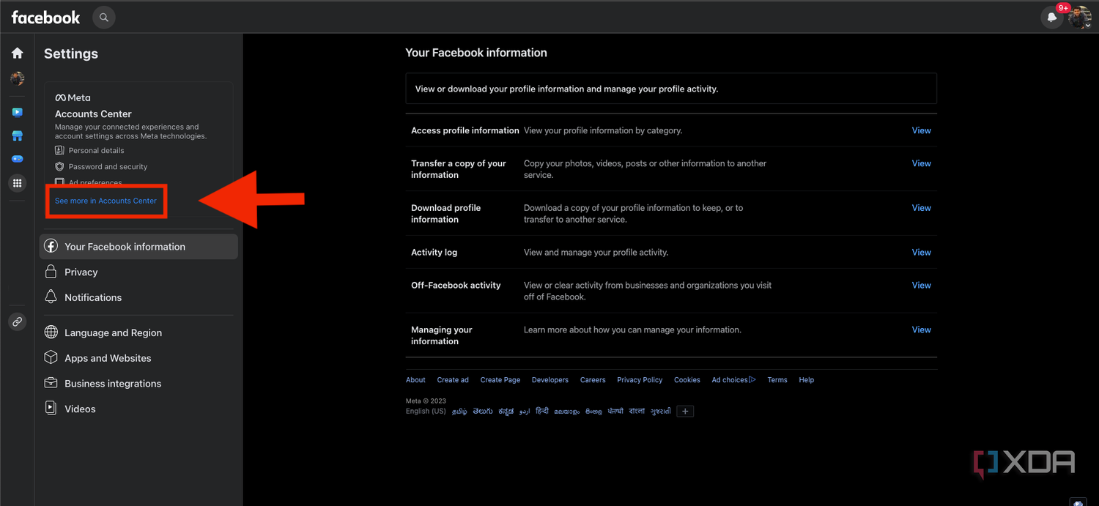Screen dimensions: 1099x506
Task: Open Apps and Websites settings
Action: pyautogui.click(x=108, y=358)
